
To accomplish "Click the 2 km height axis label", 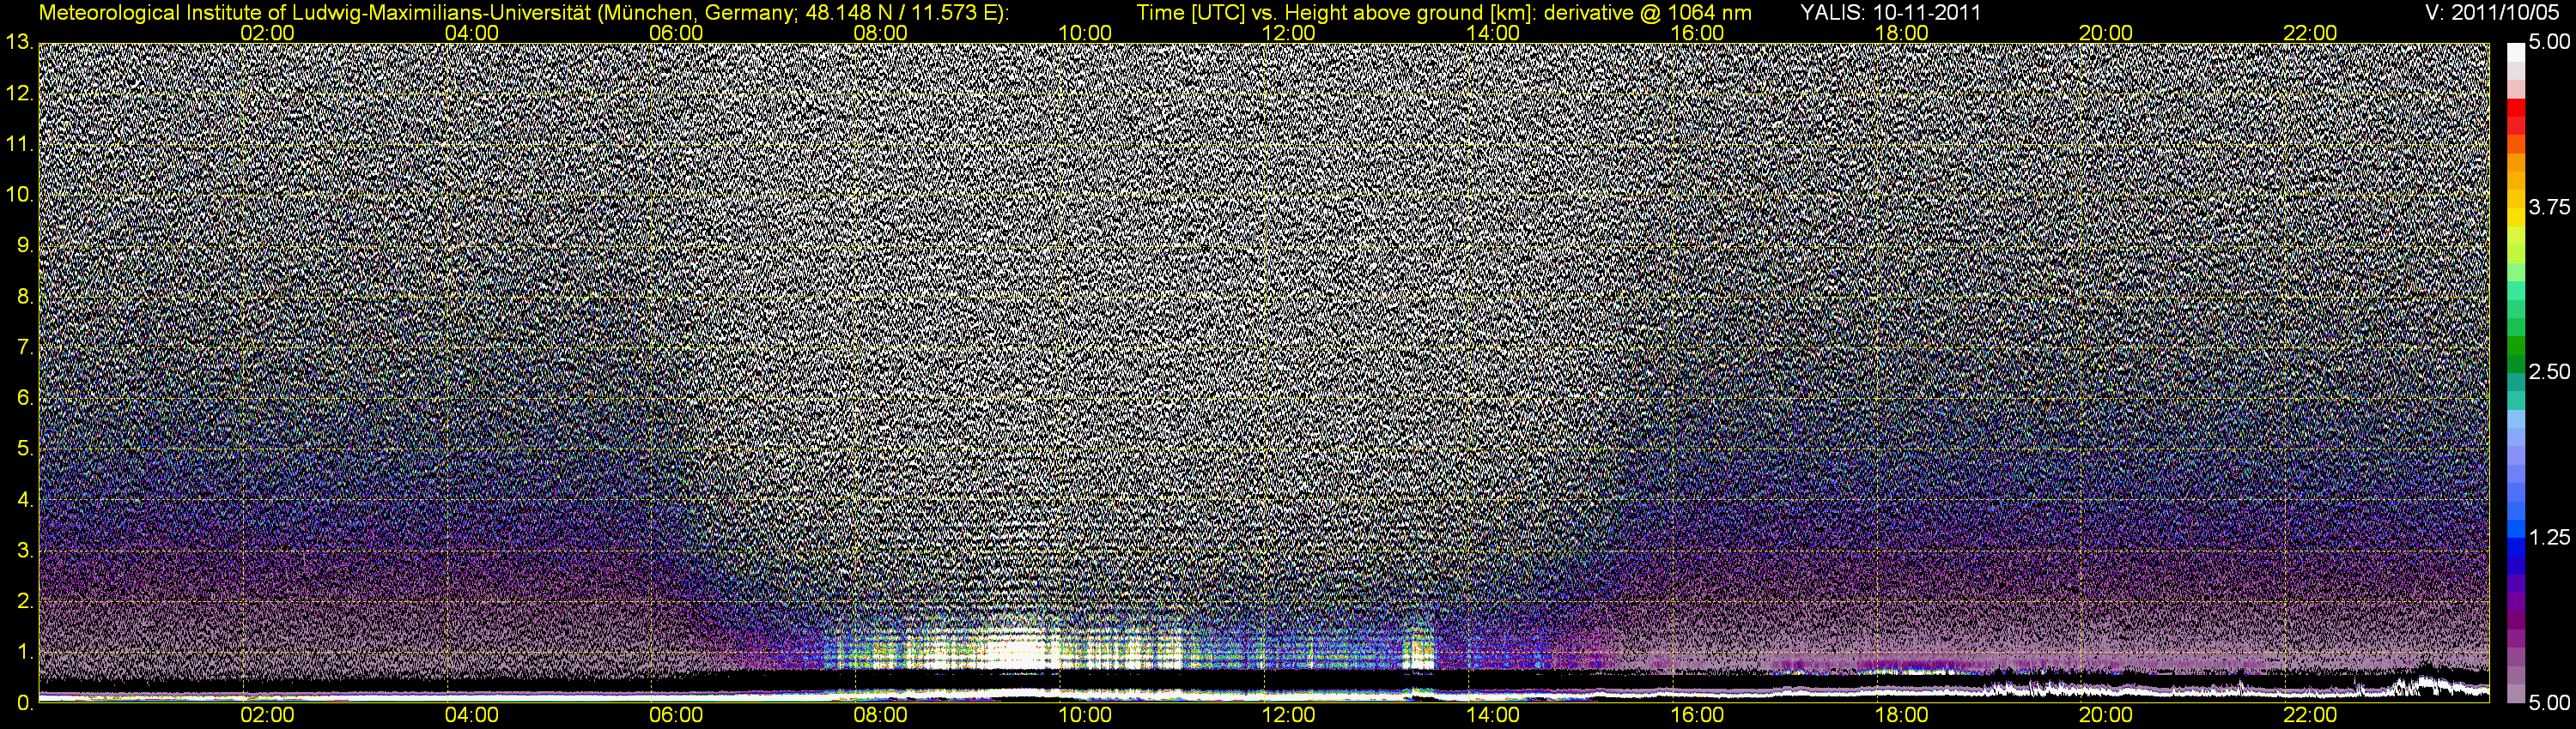I will coord(24,601).
